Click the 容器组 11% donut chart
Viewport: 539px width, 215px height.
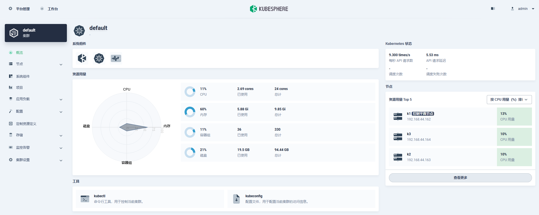pyautogui.click(x=190, y=132)
